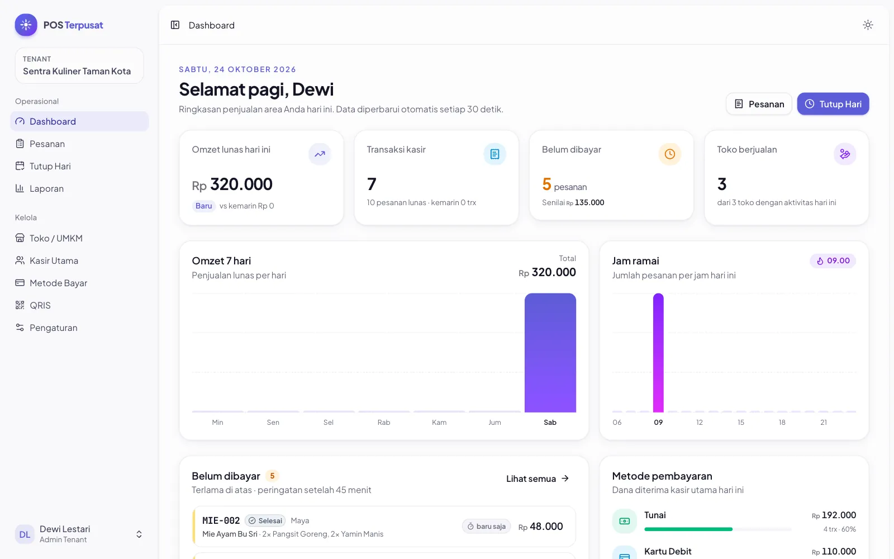894x559 pixels.
Task: Click the Tunai progress bar
Action: (717, 529)
